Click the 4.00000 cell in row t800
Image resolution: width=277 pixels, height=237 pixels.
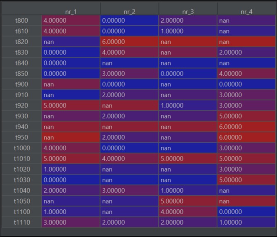point(71,20)
